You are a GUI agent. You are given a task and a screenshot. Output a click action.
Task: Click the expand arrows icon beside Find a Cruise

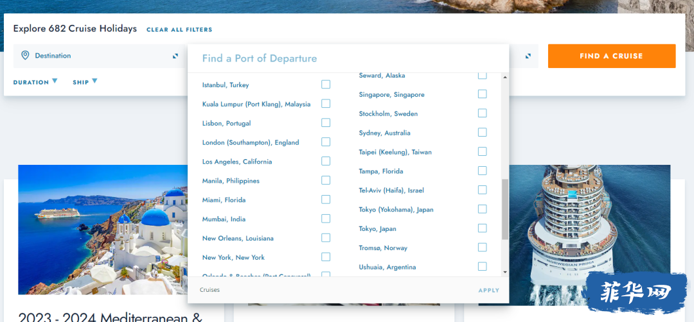[x=528, y=56]
